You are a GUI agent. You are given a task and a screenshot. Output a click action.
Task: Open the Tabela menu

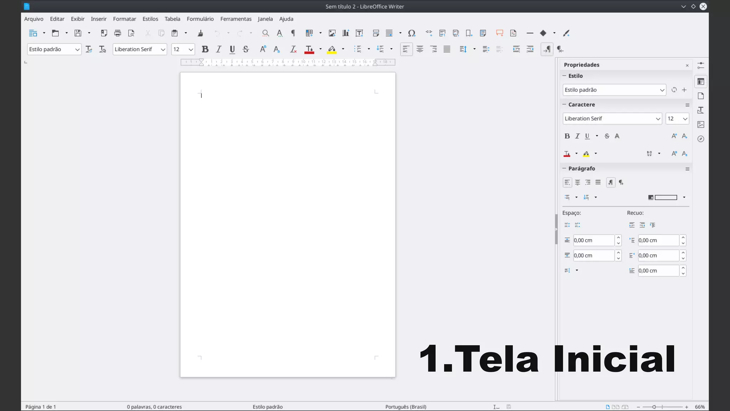point(172,19)
